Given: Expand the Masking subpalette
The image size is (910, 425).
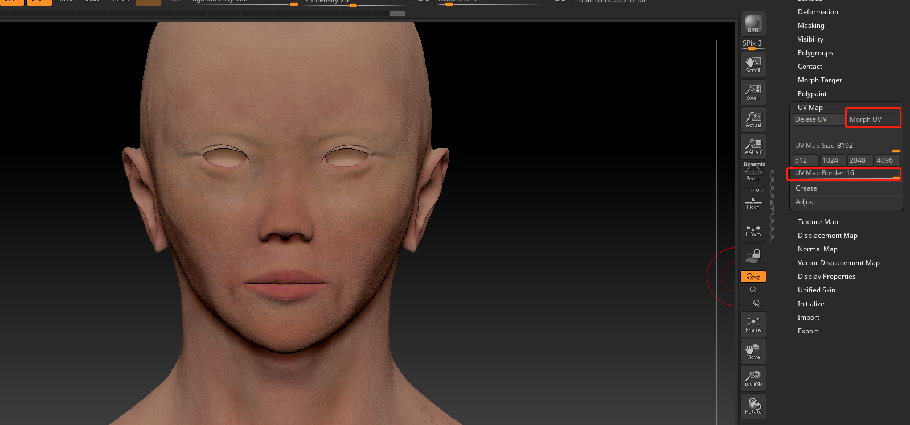Looking at the screenshot, I should click(x=811, y=26).
